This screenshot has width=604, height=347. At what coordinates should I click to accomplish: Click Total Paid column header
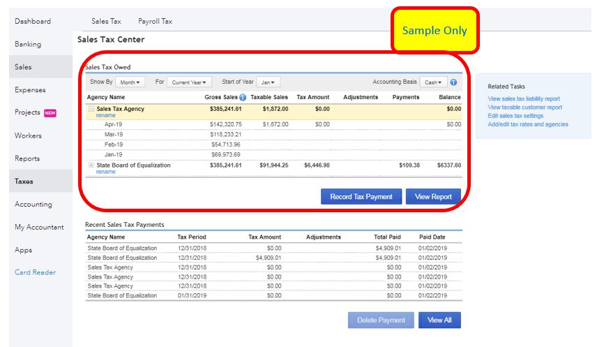coord(387,237)
